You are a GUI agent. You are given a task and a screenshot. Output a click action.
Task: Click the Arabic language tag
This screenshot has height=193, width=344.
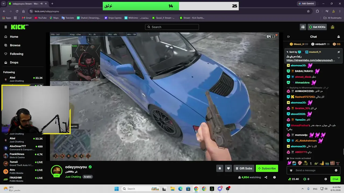coord(88,177)
